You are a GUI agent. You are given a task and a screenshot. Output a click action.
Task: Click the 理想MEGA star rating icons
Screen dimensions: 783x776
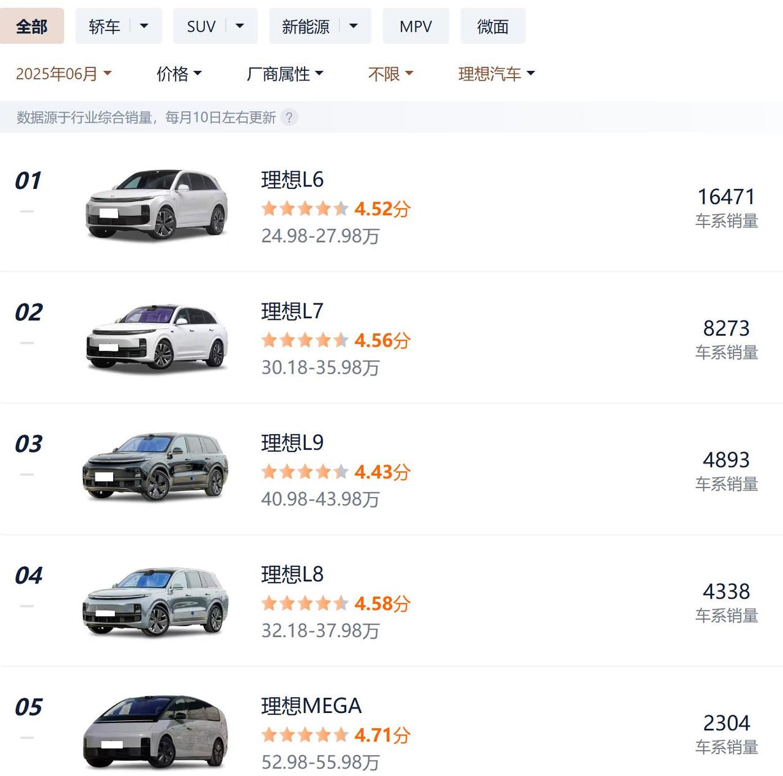point(305,734)
